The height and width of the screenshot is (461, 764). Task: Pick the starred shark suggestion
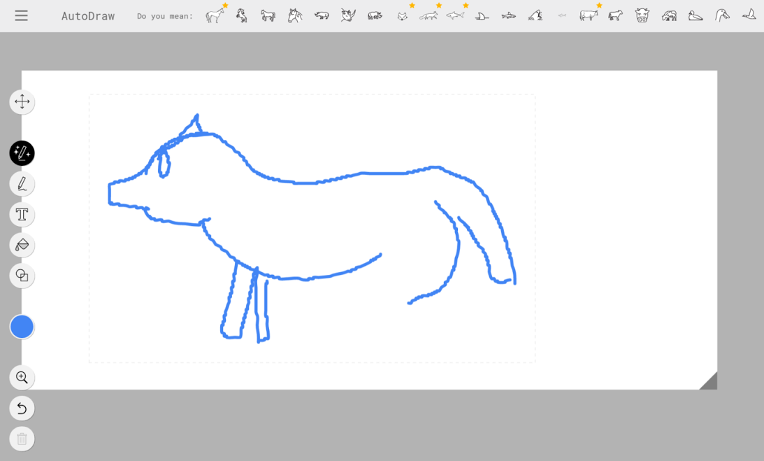(455, 15)
